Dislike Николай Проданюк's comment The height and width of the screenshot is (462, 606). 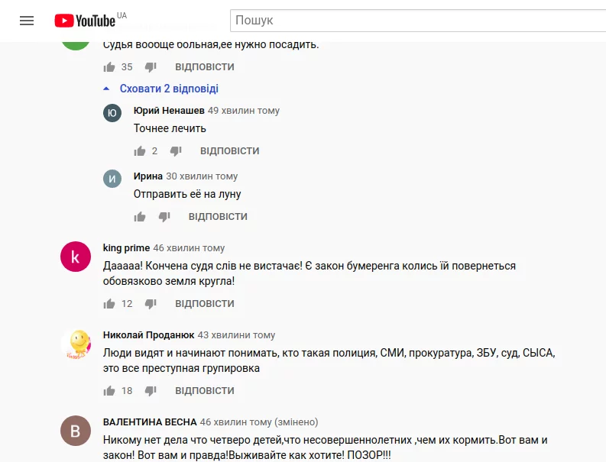151,391
